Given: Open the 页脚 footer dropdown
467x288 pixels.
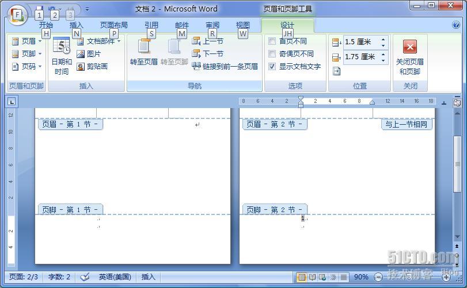Looking at the screenshot, I should [26, 54].
